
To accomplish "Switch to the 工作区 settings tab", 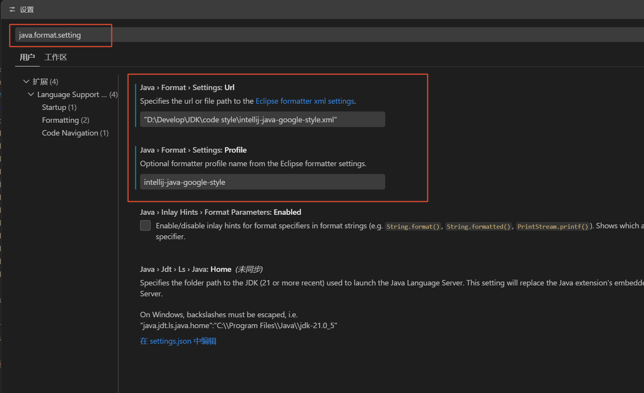I will tap(56, 57).
